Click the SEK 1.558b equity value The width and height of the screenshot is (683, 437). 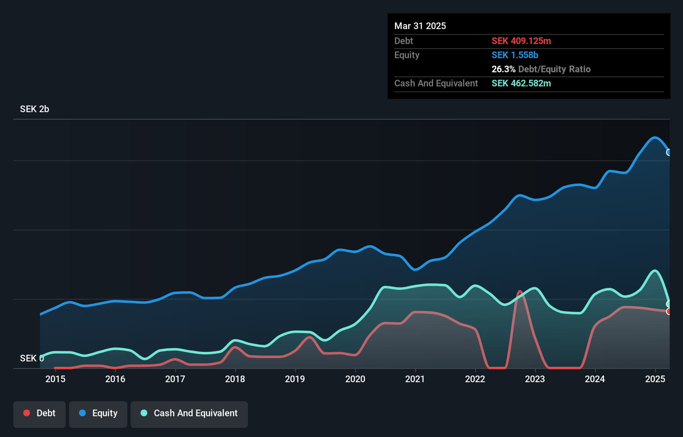click(x=515, y=55)
